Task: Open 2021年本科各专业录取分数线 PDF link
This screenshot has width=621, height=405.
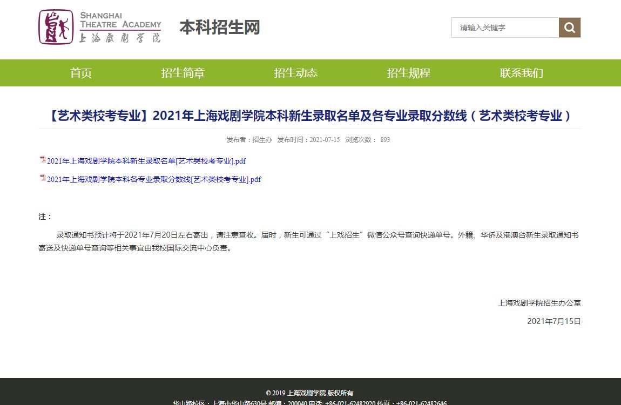Action: (x=154, y=179)
